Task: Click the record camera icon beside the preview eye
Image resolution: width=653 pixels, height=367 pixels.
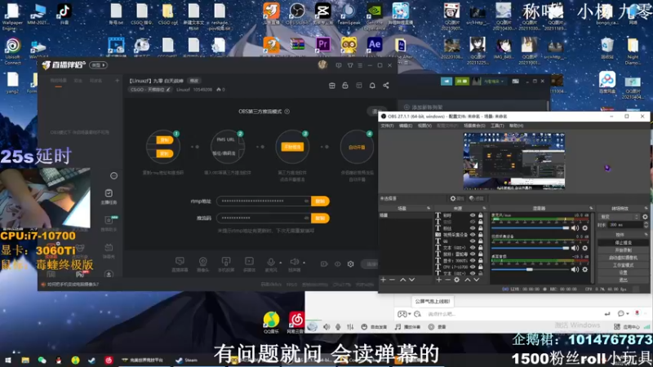Action: click(324, 263)
